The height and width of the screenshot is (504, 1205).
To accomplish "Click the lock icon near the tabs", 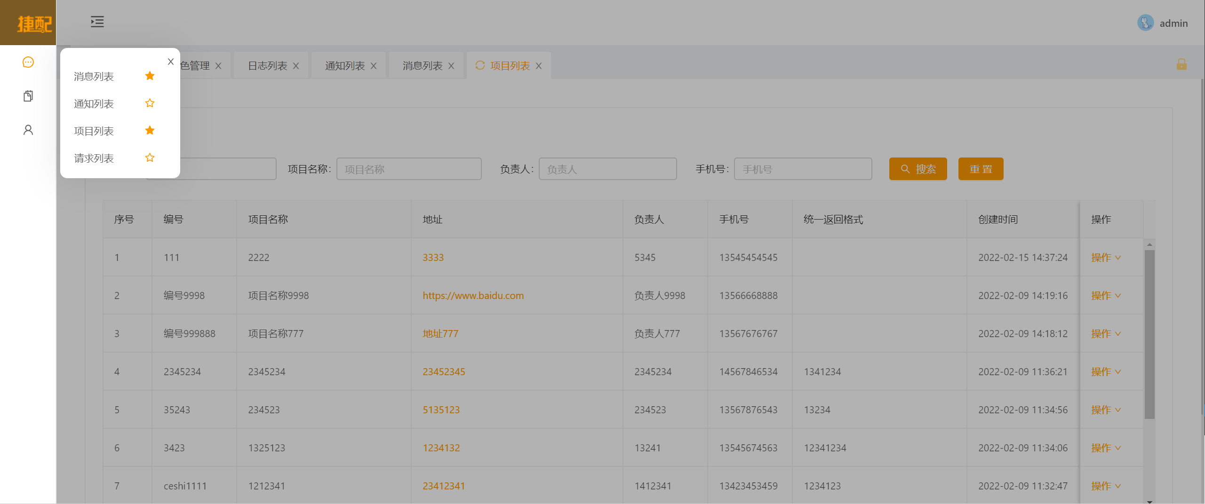I will 1182,65.
